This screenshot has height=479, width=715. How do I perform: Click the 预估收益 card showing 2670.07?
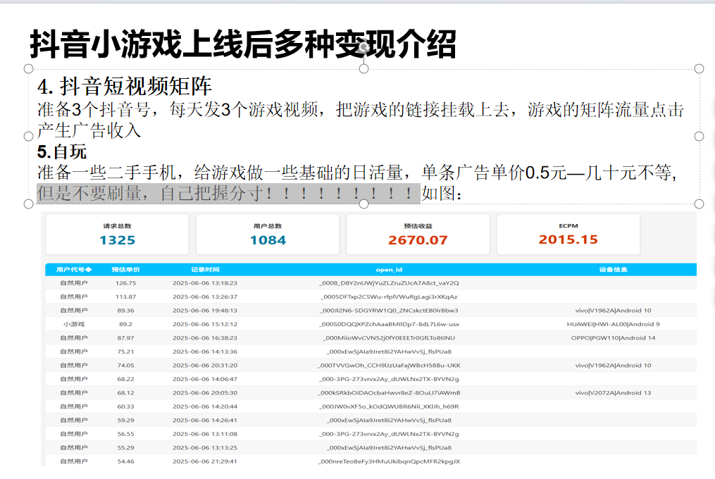click(x=418, y=234)
